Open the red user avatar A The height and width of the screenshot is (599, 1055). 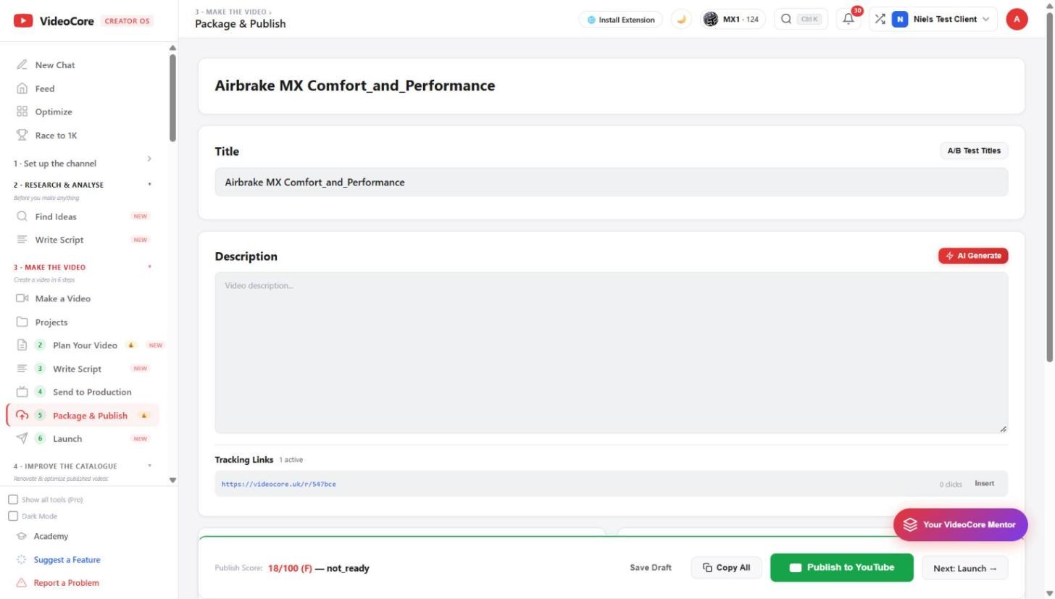pyautogui.click(x=1017, y=20)
